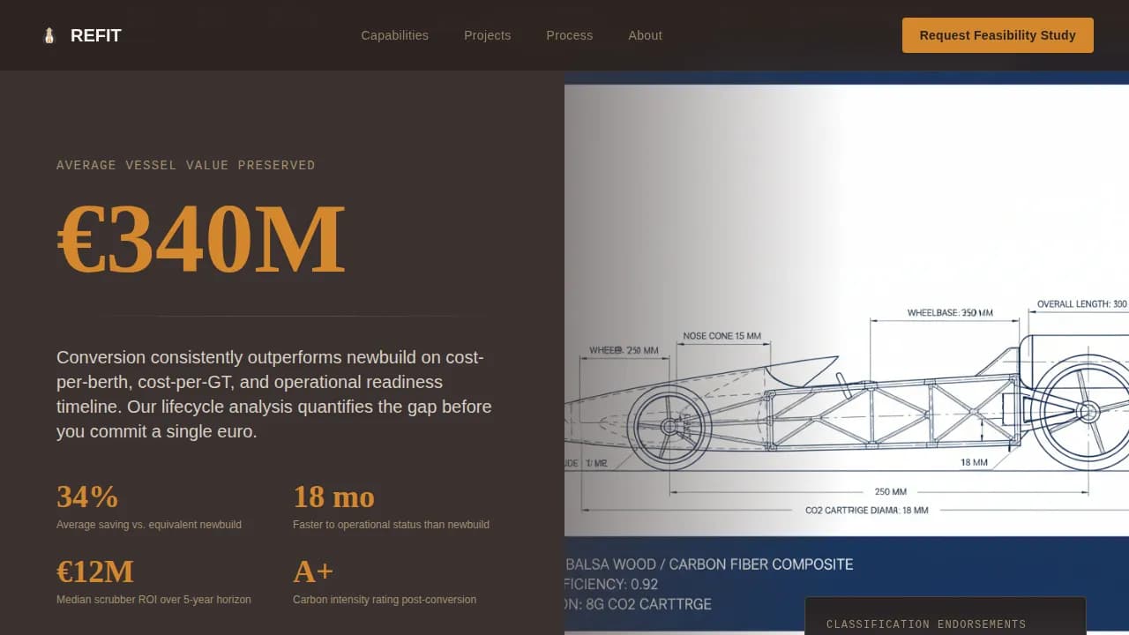Click the 'CO2 CARTRIGE DIAMA: 18 MM' label
1129x635 pixels.
[x=866, y=510]
